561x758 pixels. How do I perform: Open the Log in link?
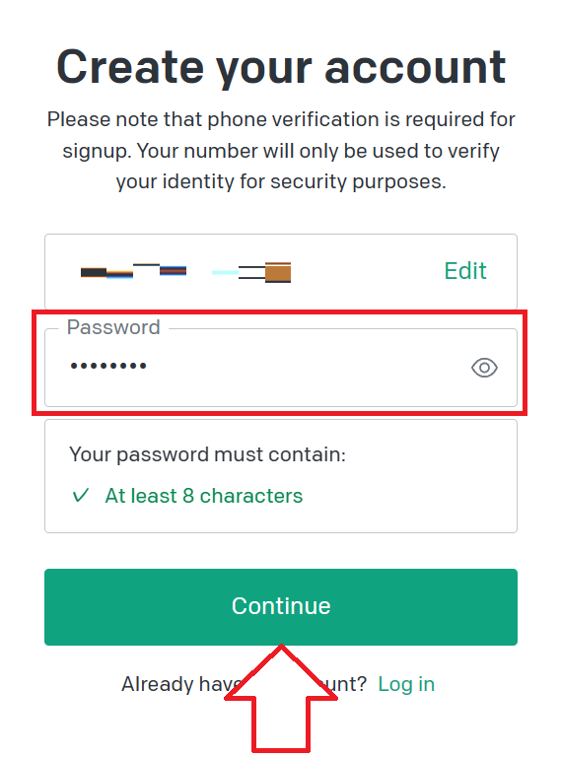406,684
